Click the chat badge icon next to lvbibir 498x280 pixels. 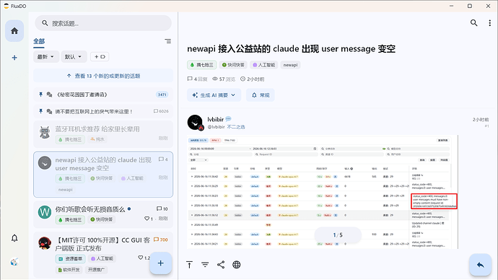pos(228,119)
